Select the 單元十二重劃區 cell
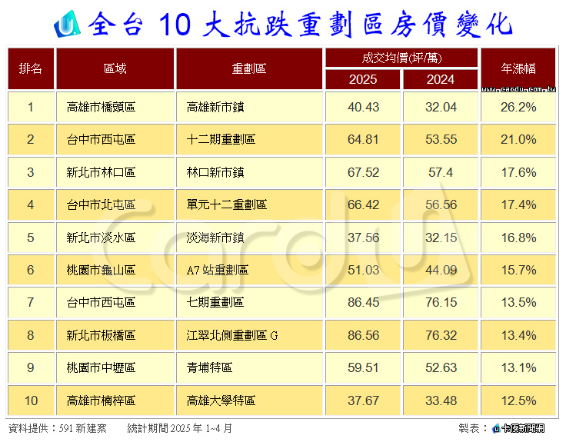This screenshot has height=442, width=566. (x=249, y=204)
